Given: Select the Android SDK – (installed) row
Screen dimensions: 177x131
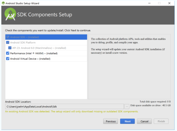Looking at the screenshot, I should 46,37.
